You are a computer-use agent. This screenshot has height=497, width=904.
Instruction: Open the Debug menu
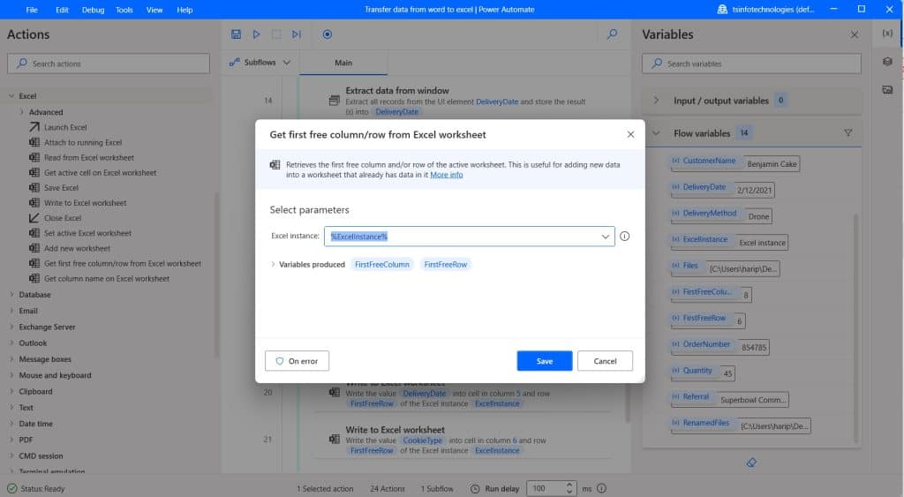click(93, 10)
